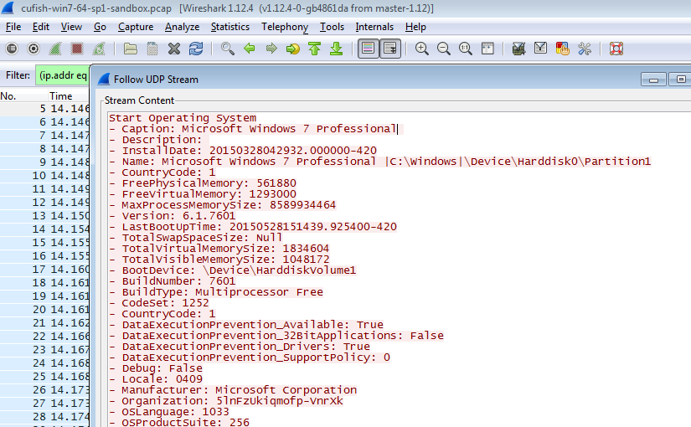Jump to the first packet icon
The height and width of the screenshot is (427, 691).
tap(315, 49)
